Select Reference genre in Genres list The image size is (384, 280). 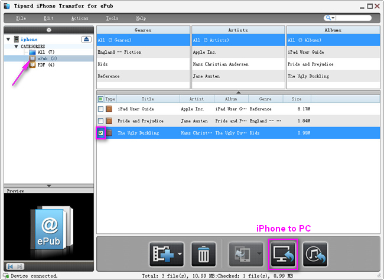click(x=144, y=76)
